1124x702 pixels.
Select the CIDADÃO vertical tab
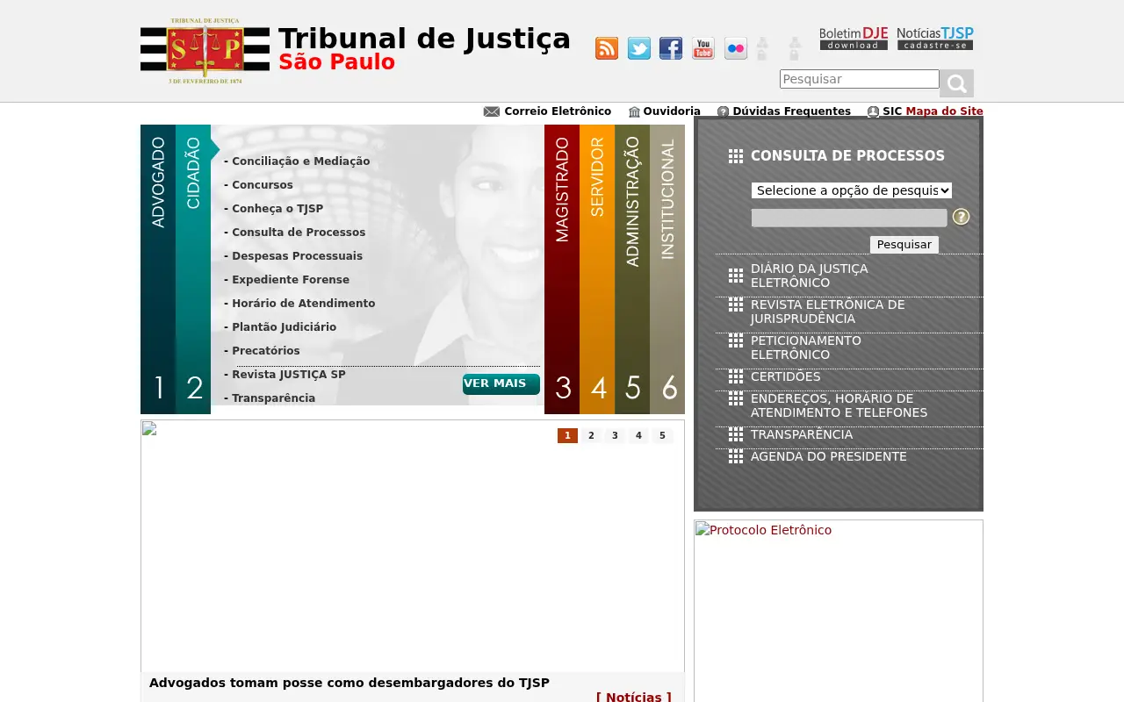click(x=193, y=269)
